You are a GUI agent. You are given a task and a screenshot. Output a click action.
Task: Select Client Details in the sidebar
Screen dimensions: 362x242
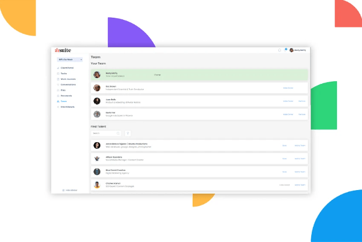pyautogui.click(x=67, y=107)
